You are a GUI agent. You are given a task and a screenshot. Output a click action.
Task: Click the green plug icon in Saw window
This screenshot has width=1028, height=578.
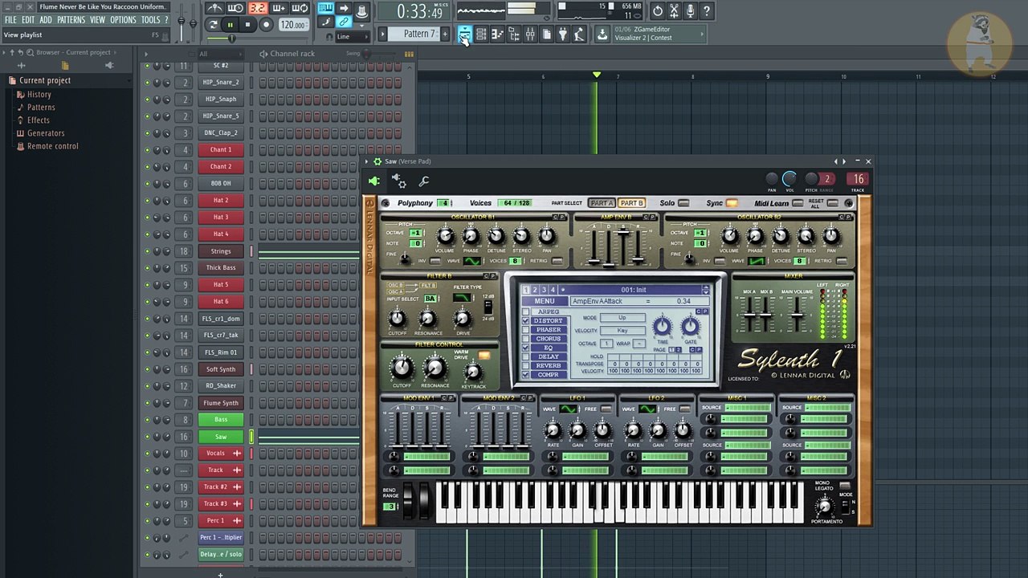click(x=374, y=181)
